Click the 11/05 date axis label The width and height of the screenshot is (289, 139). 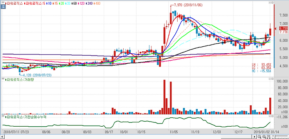click(x=174, y=132)
